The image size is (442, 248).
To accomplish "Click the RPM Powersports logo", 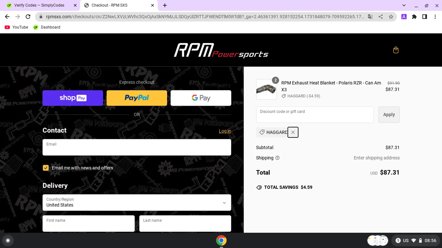I will [221, 50].
